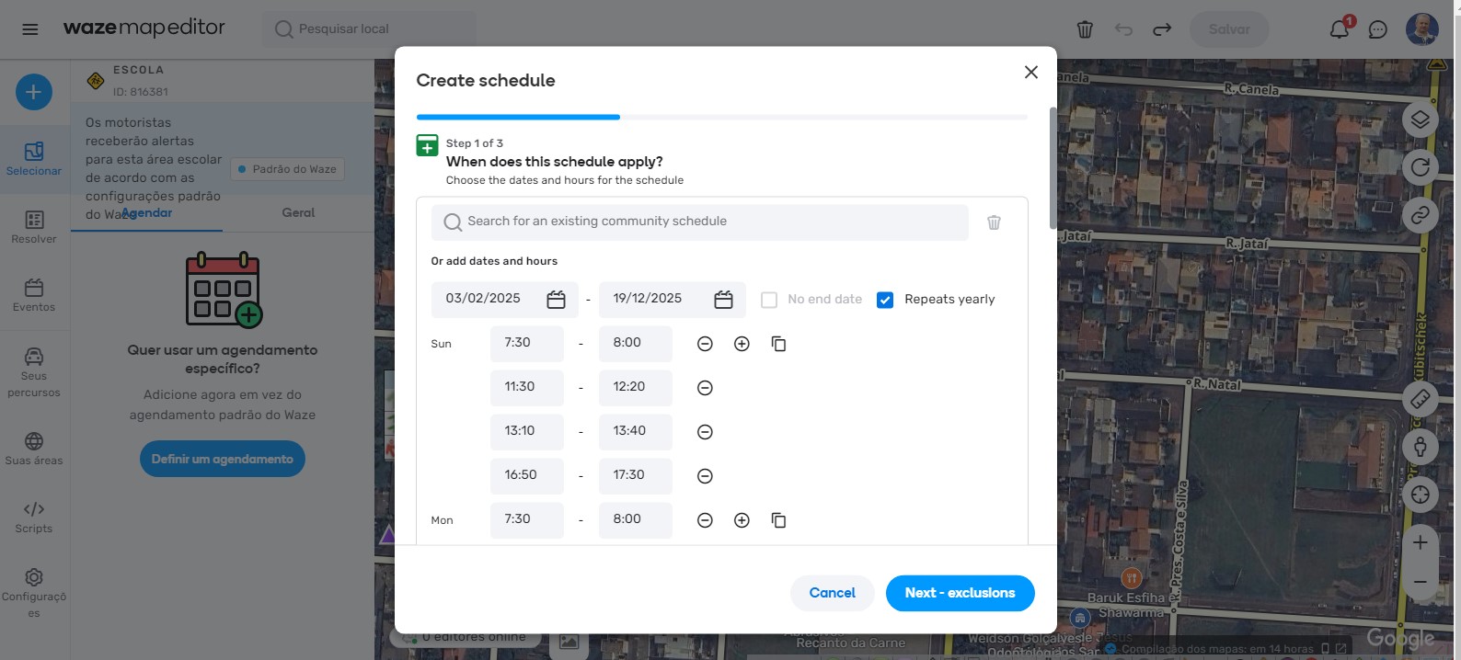Click the dialog's vertical scrollbar

1053,168
